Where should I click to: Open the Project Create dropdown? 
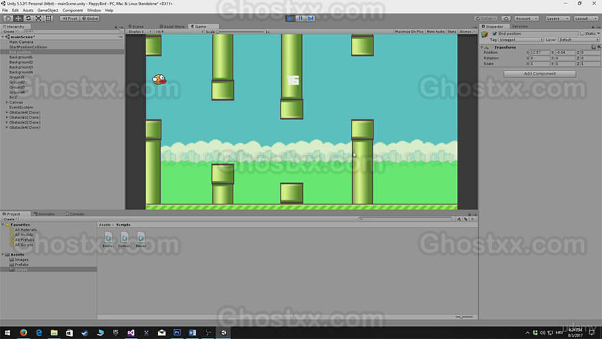point(9,219)
